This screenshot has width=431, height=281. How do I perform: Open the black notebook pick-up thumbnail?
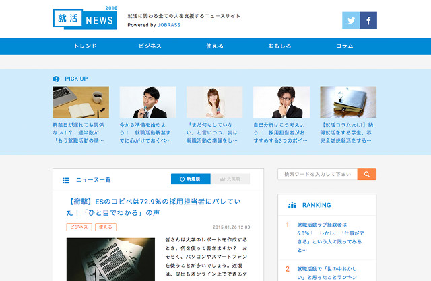[x=348, y=102]
